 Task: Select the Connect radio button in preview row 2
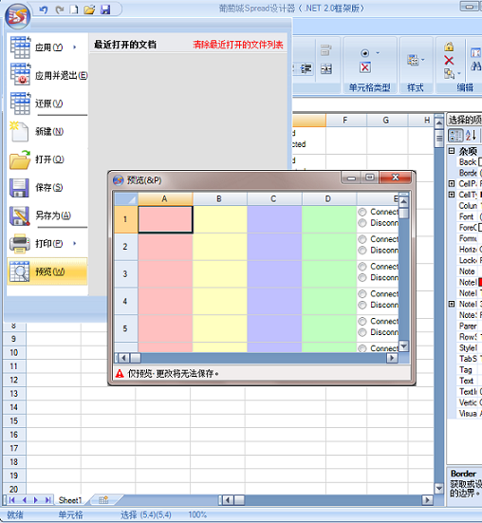(362, 239)
